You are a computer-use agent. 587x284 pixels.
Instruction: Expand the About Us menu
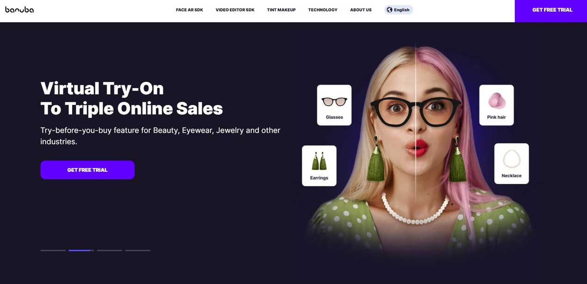click(361, 10)
